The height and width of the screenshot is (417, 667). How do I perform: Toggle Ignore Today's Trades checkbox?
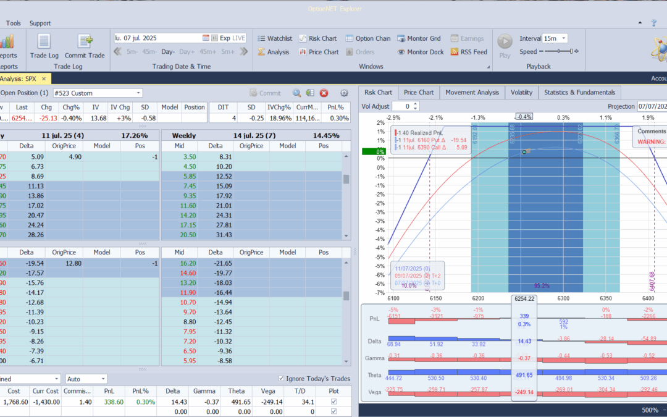pyautogui.click(x=281, y=378)
